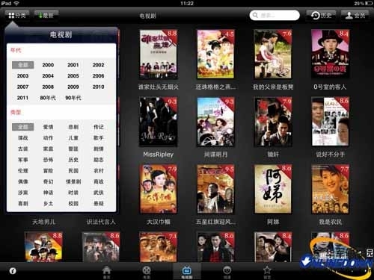Filter by year 2011
The height and width of the screenshot is (280, 374).
tap(22, 98)
